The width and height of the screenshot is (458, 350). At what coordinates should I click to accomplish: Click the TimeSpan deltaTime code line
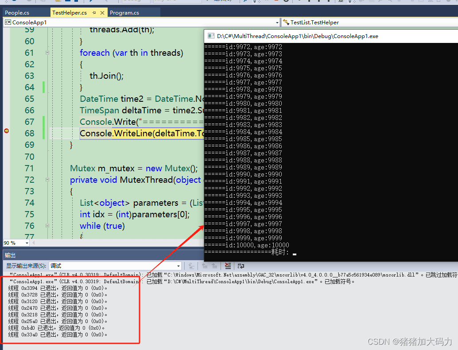[x=142, y=110]
